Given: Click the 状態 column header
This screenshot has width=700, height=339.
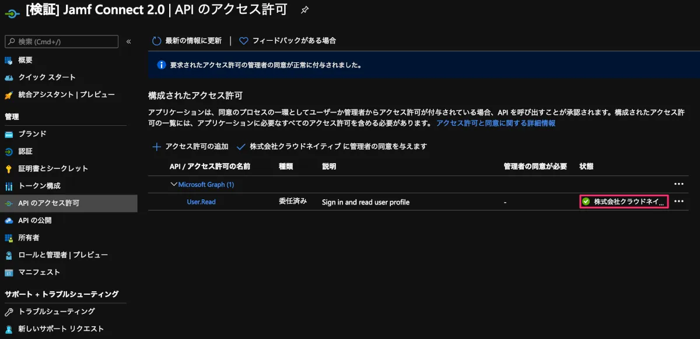Looking at the screenshot, I should point(586,167).
